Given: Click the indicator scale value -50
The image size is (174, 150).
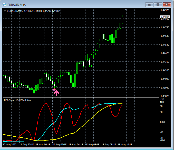Looking at the screenshot, I should coord(162,132).
